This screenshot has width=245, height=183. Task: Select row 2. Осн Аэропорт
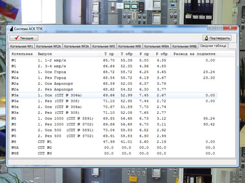[x=114, y=83]
